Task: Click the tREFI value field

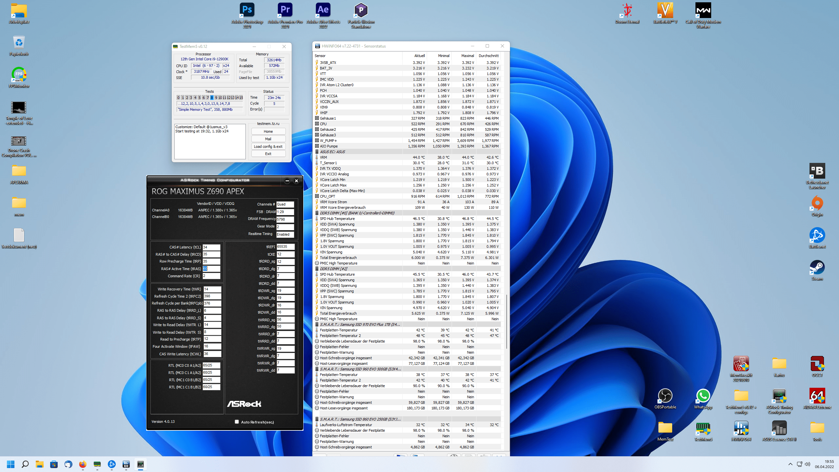Action: [285, 246]
